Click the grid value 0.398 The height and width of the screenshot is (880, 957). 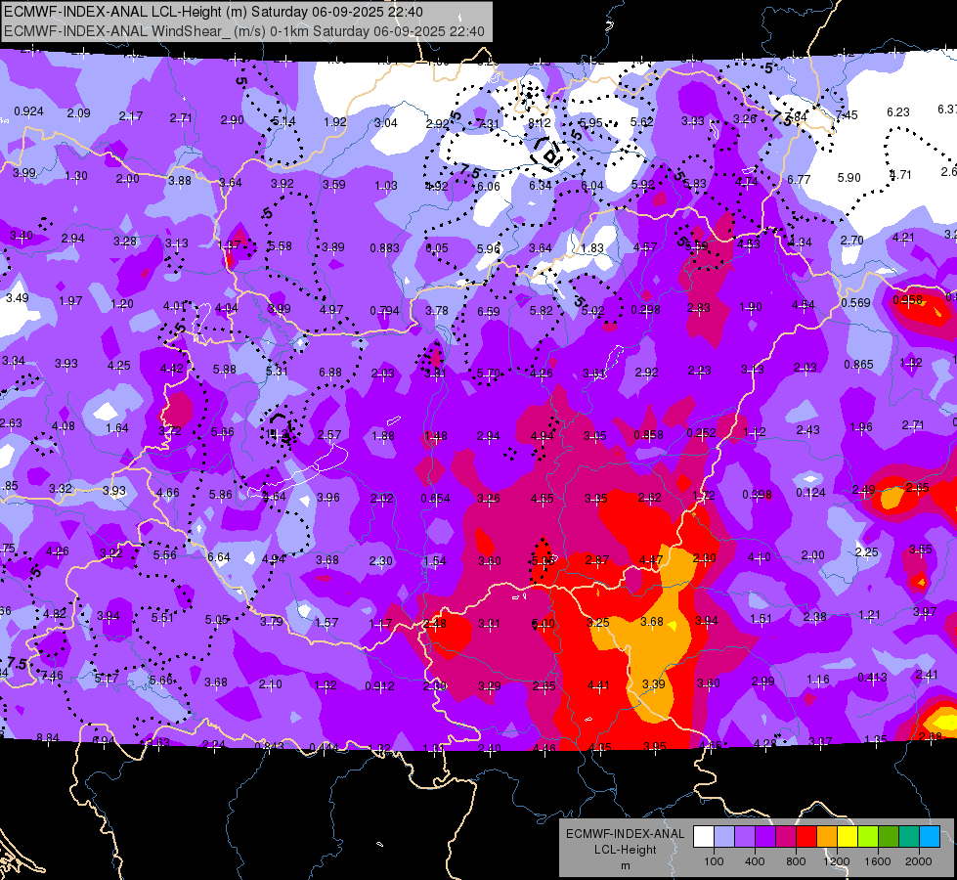click(x=758, y=494)
